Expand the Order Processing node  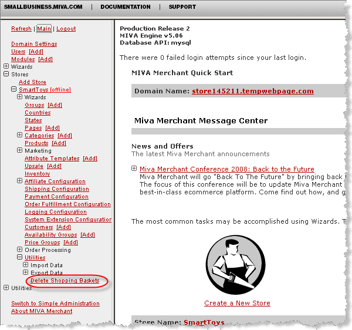[x=20, y=250]
